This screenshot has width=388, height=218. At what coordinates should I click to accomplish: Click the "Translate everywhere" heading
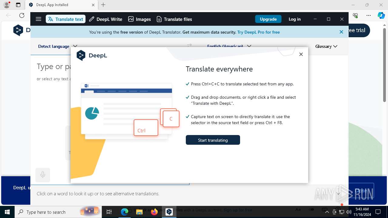[219, 69]
